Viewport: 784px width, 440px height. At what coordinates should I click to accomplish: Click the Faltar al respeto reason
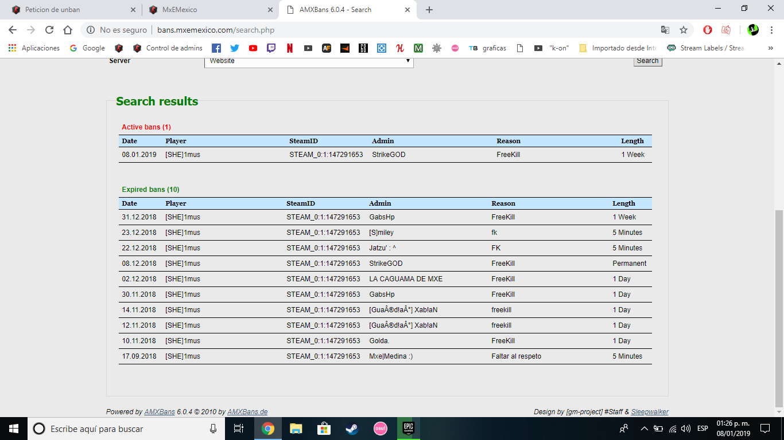(x=517, y=356)
